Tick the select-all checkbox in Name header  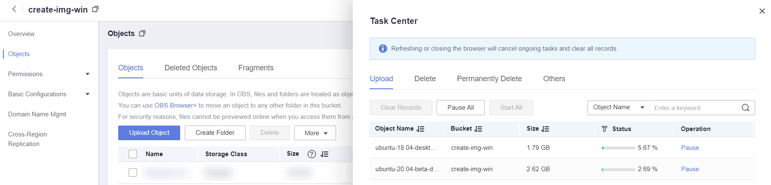pos(133,154)
